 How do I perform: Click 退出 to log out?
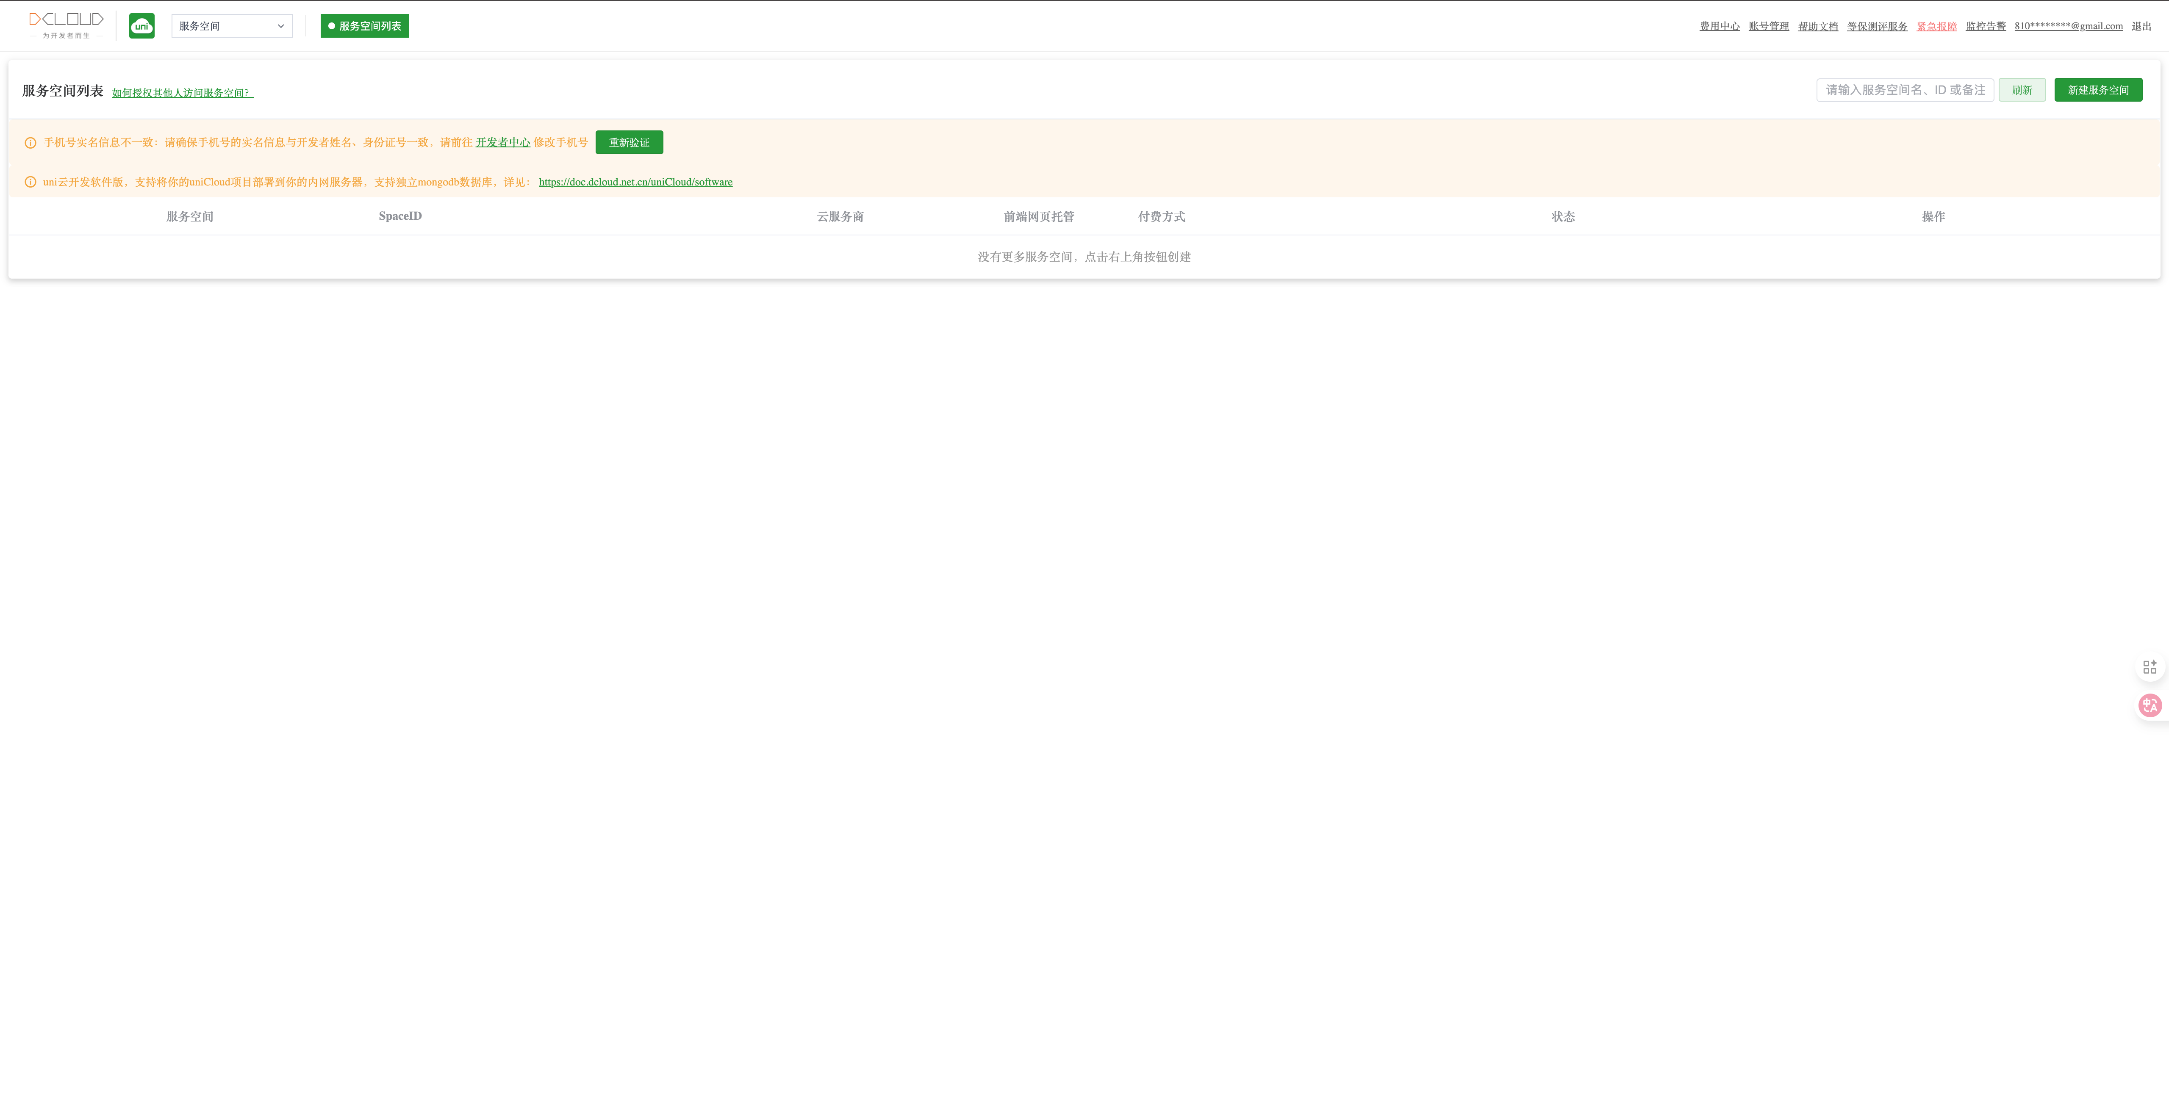(x=2141, y=26)
